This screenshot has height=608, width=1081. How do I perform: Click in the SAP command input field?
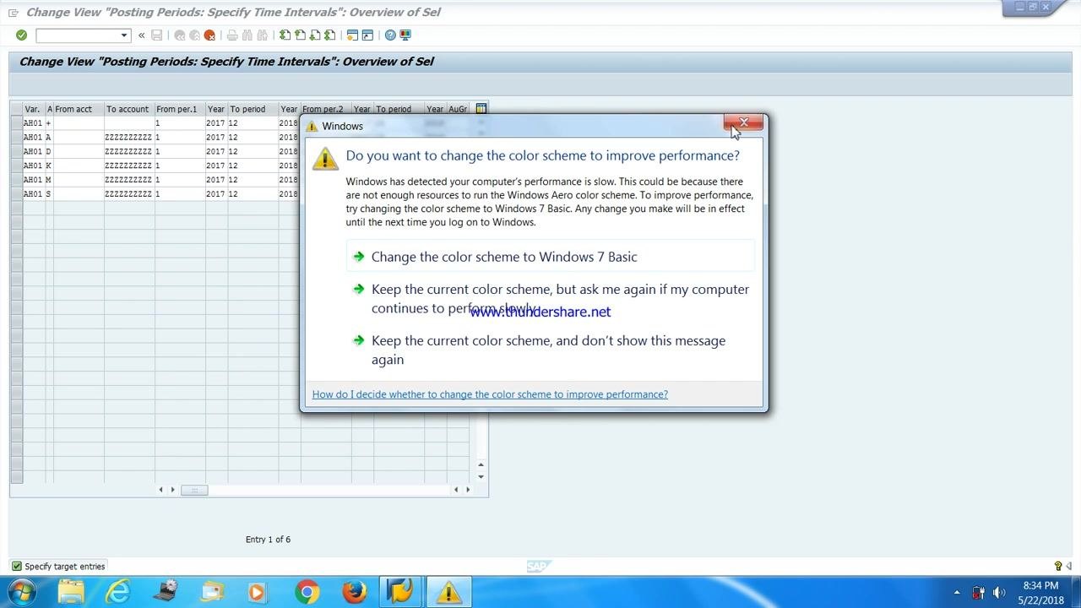tap(78, 35)
